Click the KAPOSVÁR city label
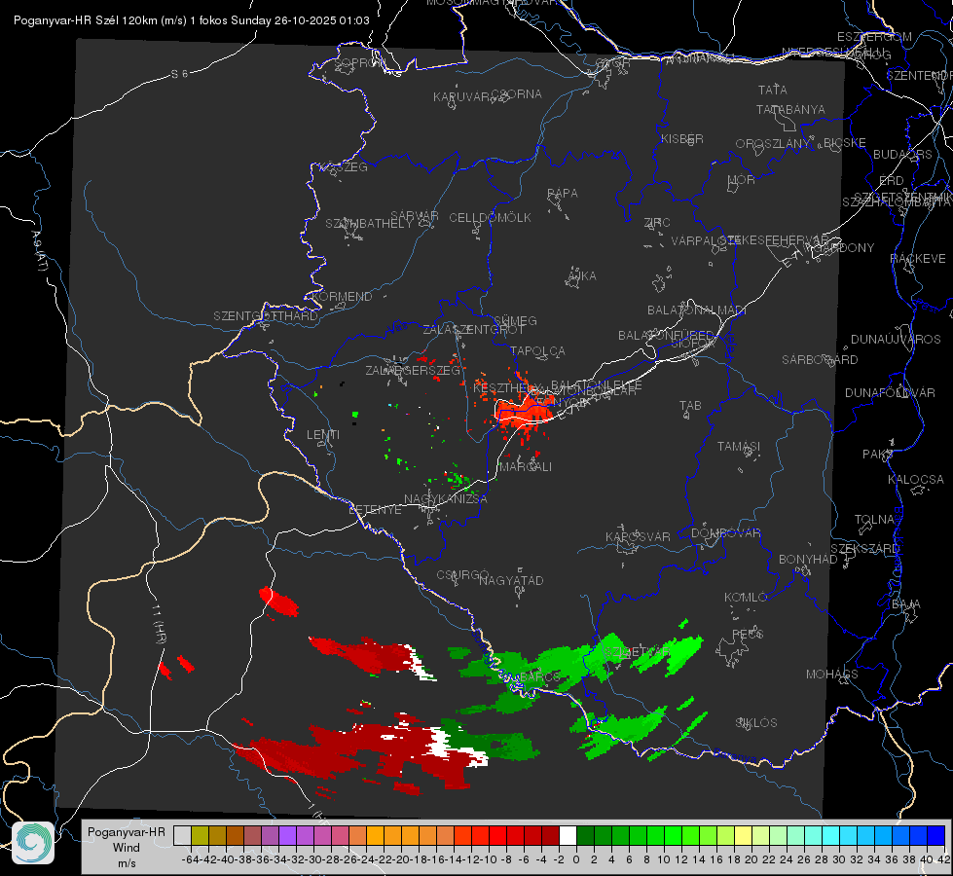The image size is (953, 876). click(638, 536)
